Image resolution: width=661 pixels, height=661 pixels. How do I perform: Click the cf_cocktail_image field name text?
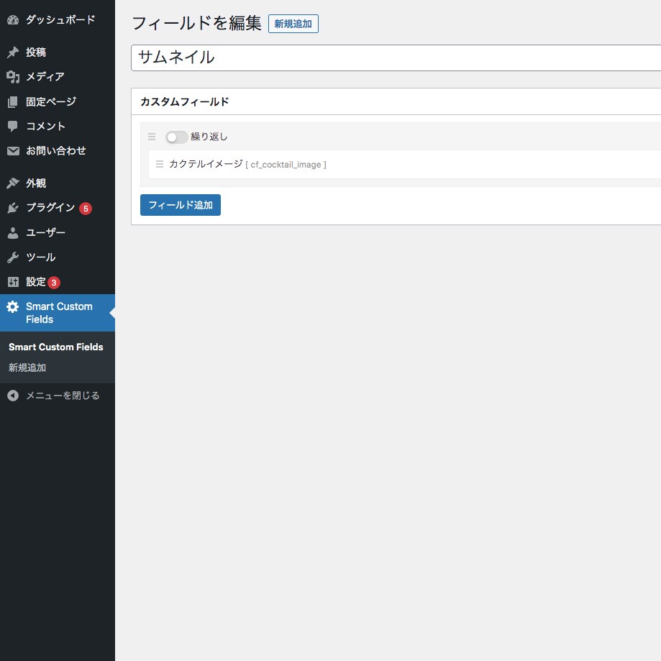286,165
